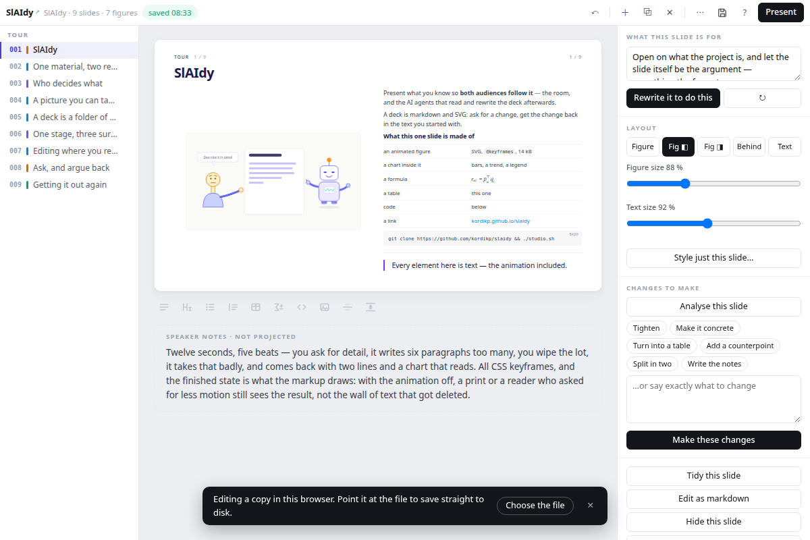Add a new slide with plus icon

[x=625, y=12]
